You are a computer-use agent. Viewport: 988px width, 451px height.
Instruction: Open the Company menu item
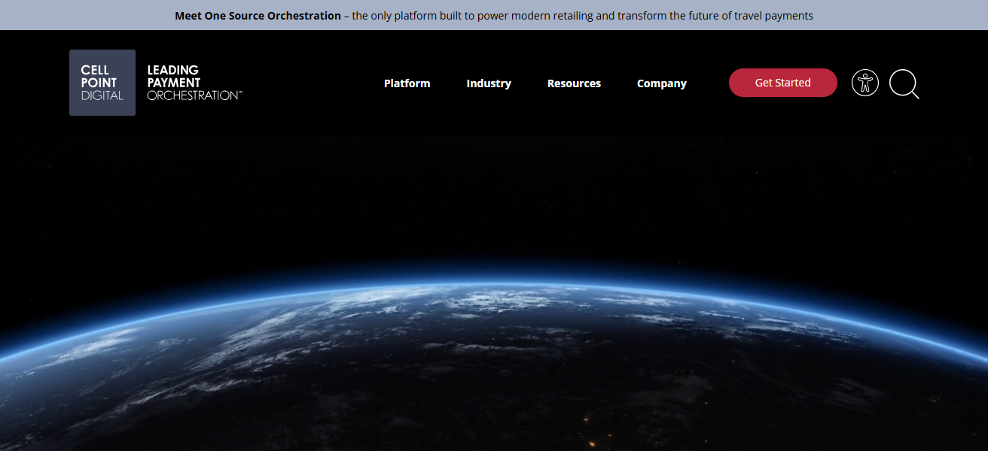coord(661,83)
